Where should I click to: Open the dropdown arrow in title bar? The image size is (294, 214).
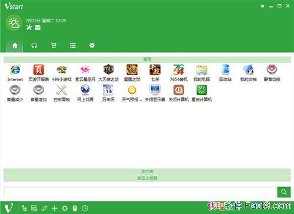tap(262, 6)
